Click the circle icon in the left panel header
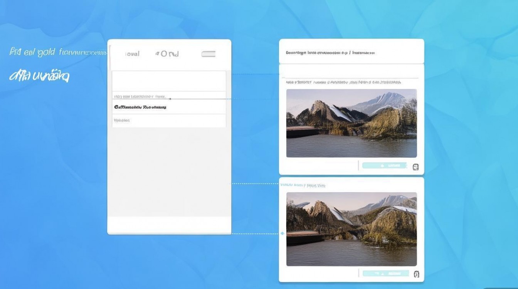Viewport: 518px width, 289px height. [x=164, y=54]
